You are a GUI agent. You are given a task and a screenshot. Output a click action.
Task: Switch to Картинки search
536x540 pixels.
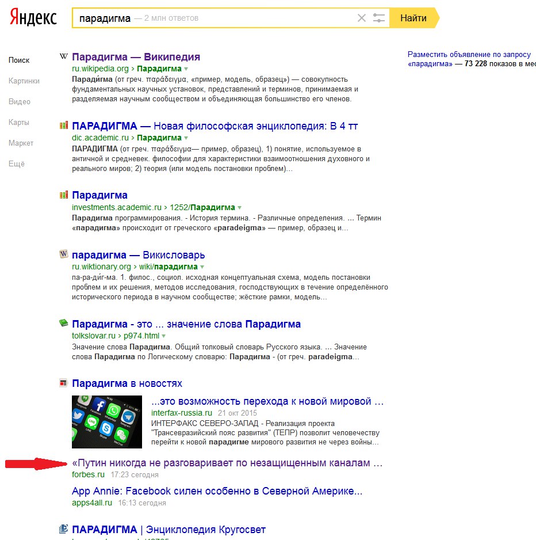[x=24, y=81]
